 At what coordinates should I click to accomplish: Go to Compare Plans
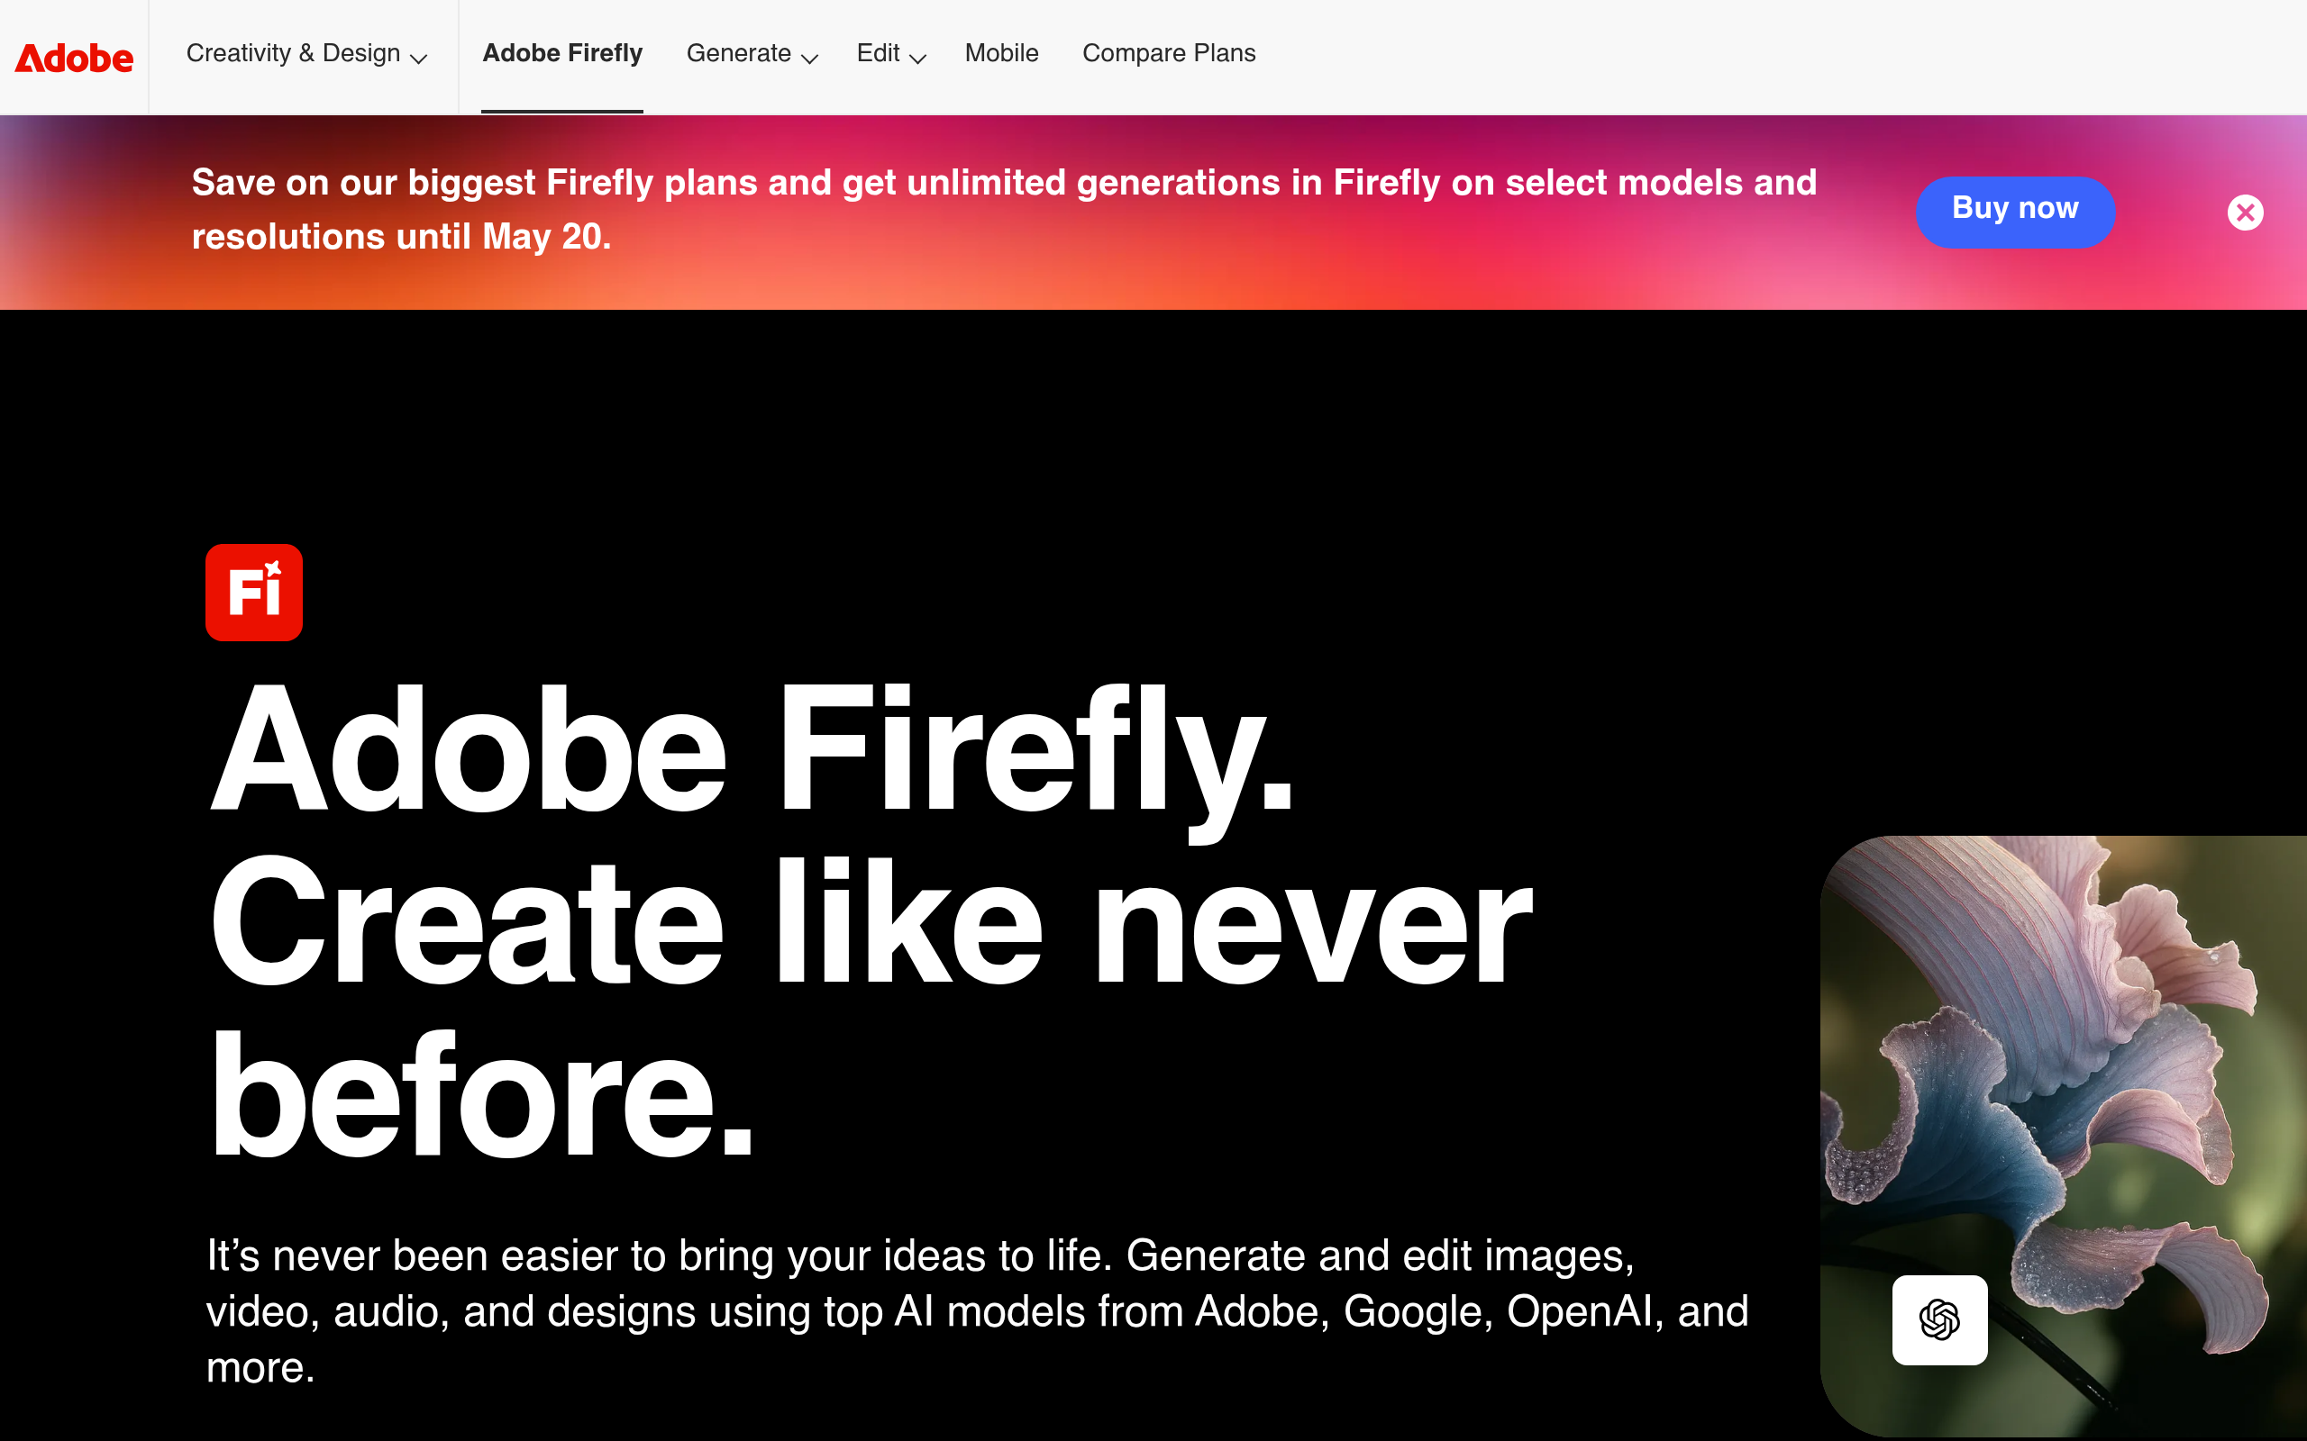click(x=1169, y=54)
